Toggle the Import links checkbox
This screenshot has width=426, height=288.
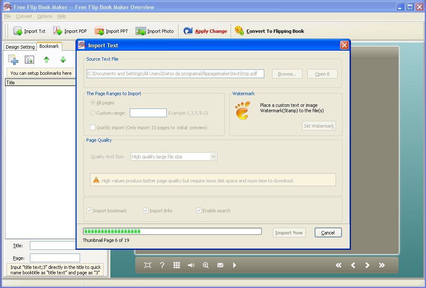[146, 210]
